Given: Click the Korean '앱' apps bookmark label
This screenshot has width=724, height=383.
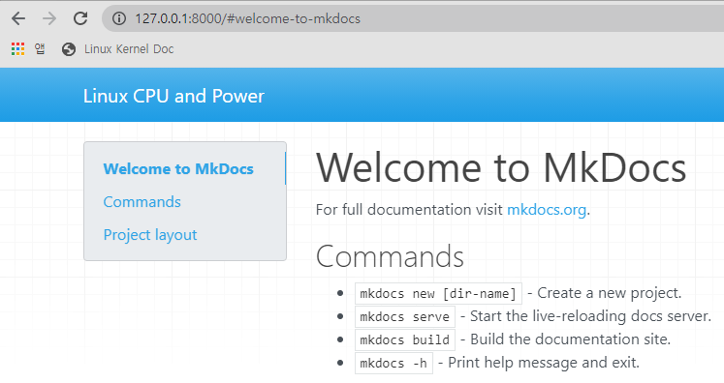Looking at the screenshot, I should tap(40, 49).
